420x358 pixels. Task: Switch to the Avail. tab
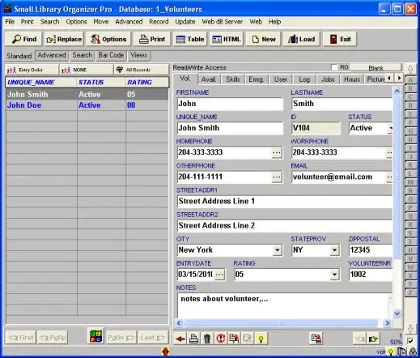pyautogui.click(x=209, y=79)
